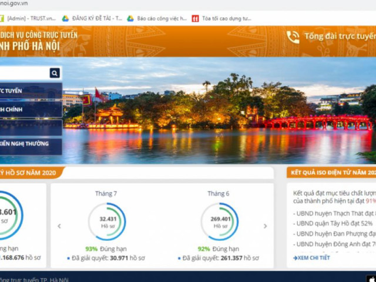Click the UBND huyện Thạch Thất entry
The image size is (376, 282).
tap(333, 214)
